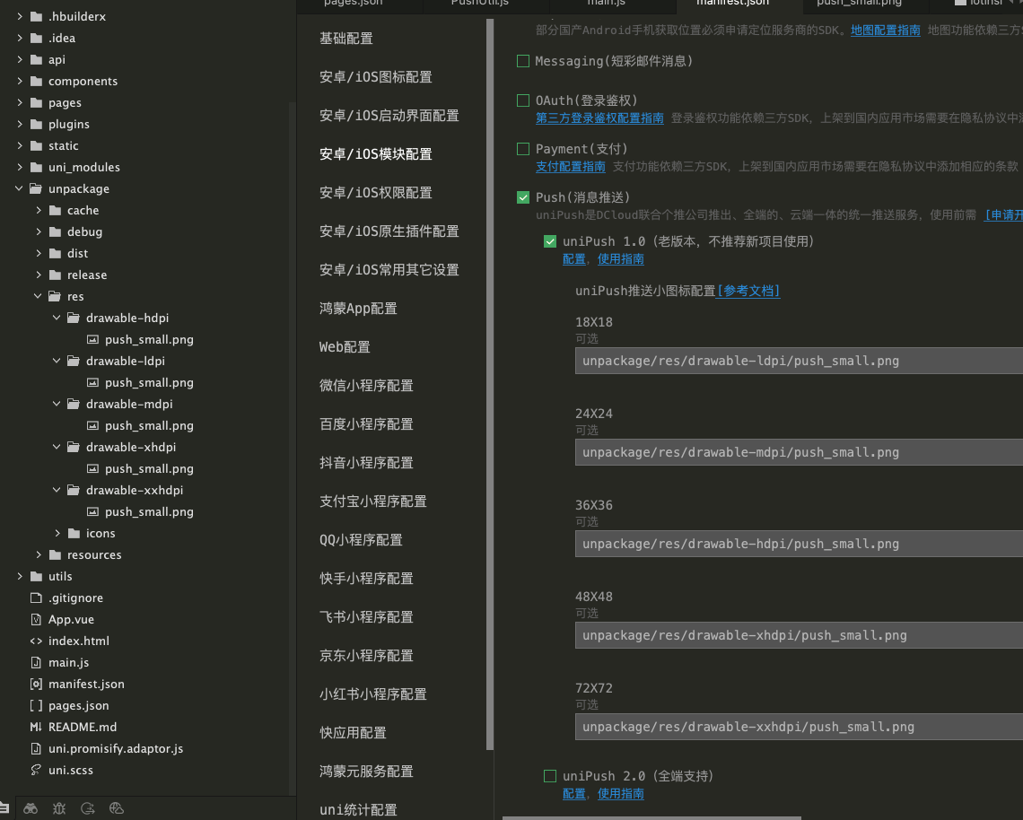Click the 参考文档 link for push icons

point(748,291)
